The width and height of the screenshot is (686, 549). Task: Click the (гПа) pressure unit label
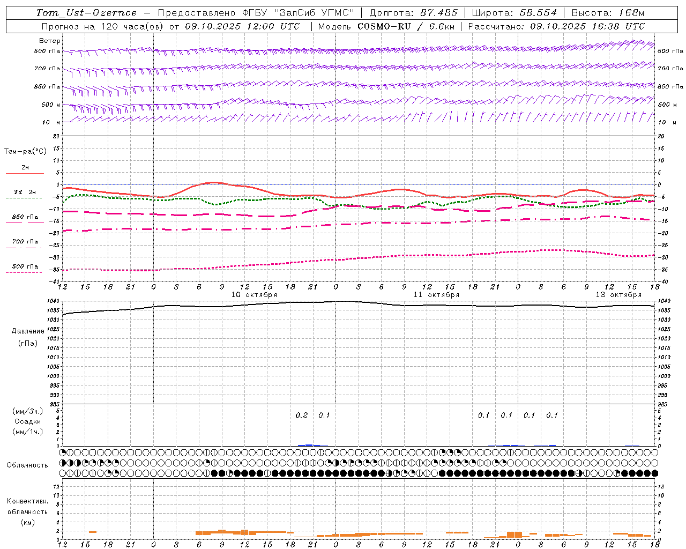coord(28,343)
